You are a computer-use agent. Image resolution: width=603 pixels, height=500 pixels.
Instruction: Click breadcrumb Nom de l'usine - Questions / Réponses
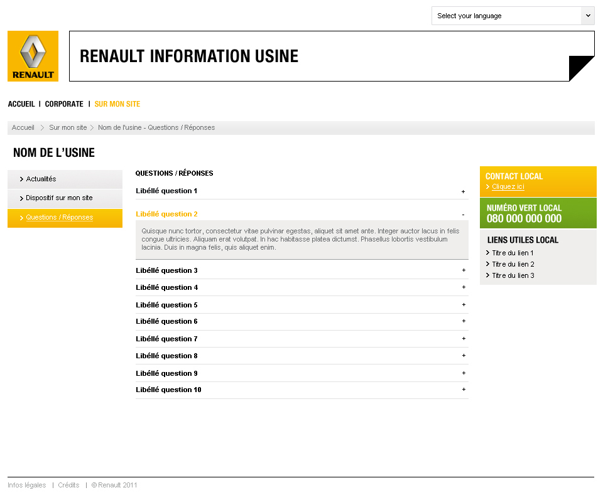tap(156, 127)
